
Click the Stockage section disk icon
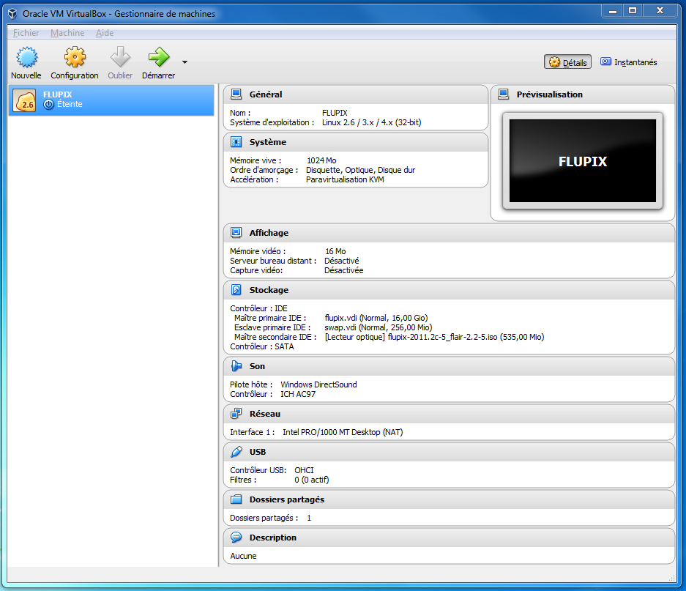coord(236,290)
